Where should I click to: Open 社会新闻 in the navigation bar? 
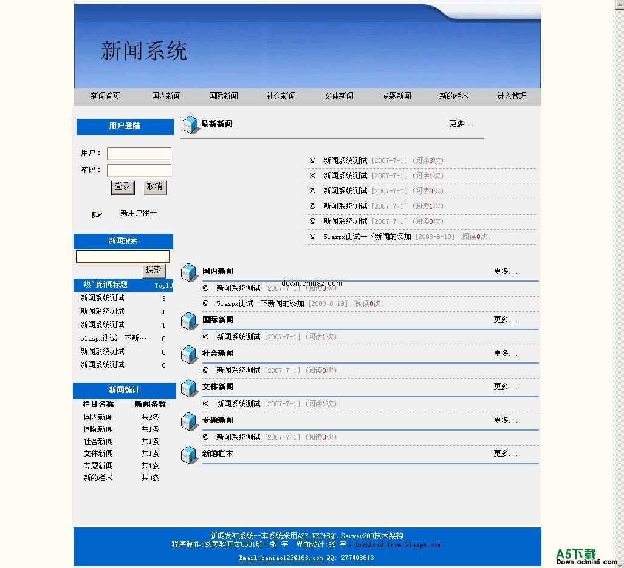pyautogui.click(x=281, y=96)
